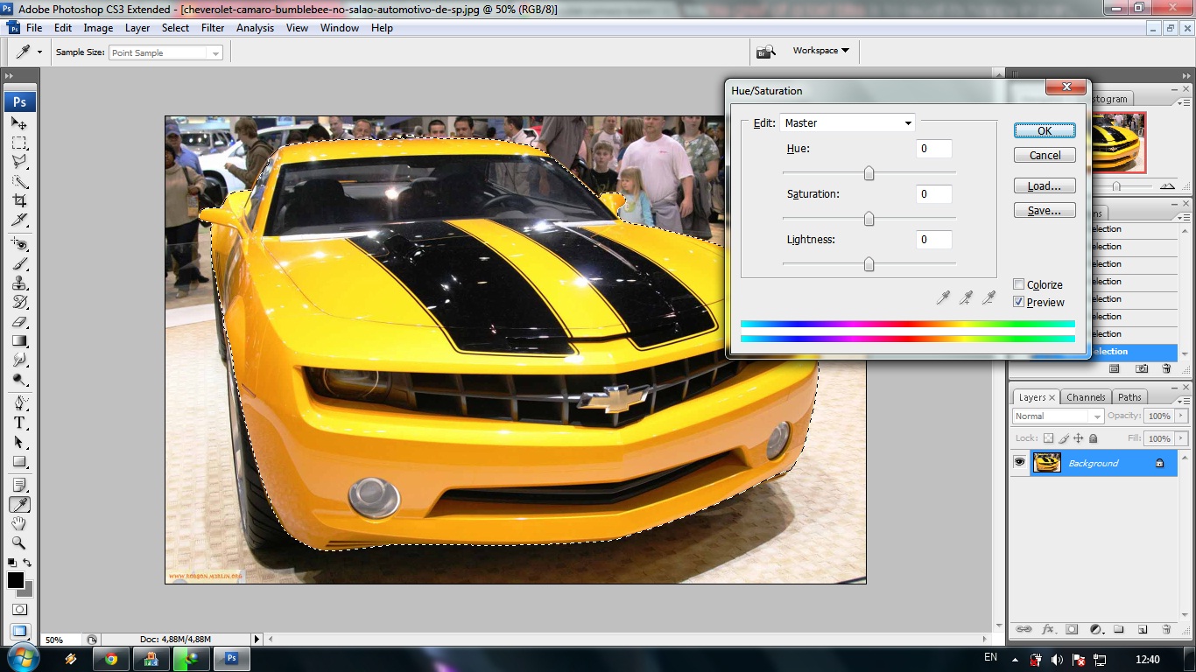Toggle Lock all padlock
Viewport: 1196px width, 672px height.
tap(1094, 438)
